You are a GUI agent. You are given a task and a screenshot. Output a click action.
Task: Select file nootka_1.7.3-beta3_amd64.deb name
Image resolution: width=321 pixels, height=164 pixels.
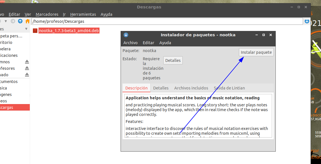69,31
